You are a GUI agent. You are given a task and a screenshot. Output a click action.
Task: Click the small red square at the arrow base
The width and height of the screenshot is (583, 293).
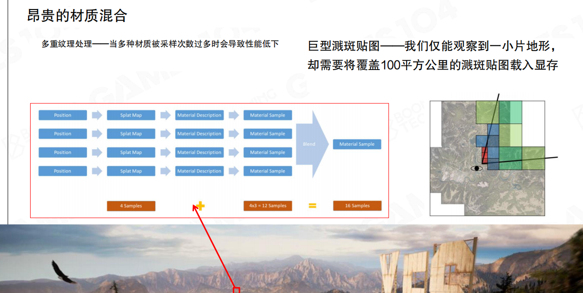pyautogui.click(x=236, y=290)
